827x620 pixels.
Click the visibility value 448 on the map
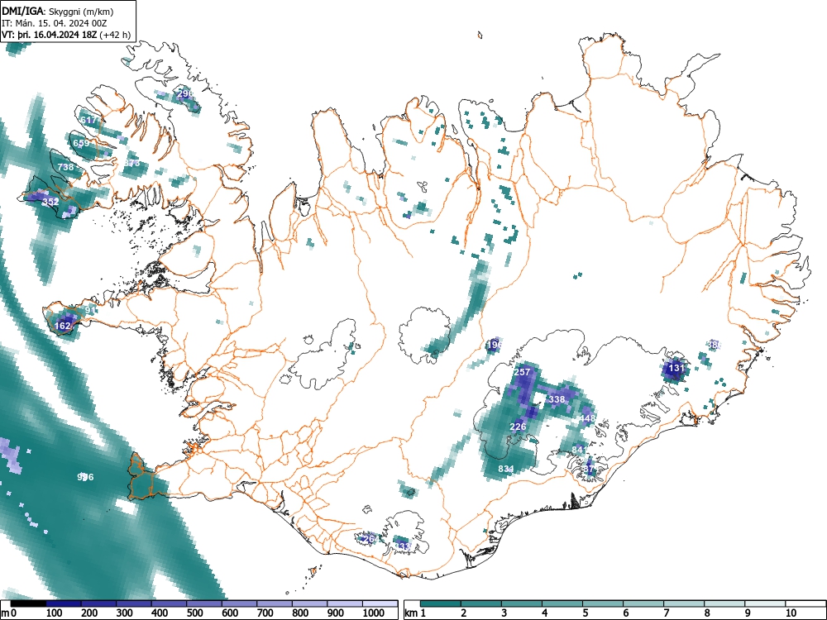(x=587, y=418)
